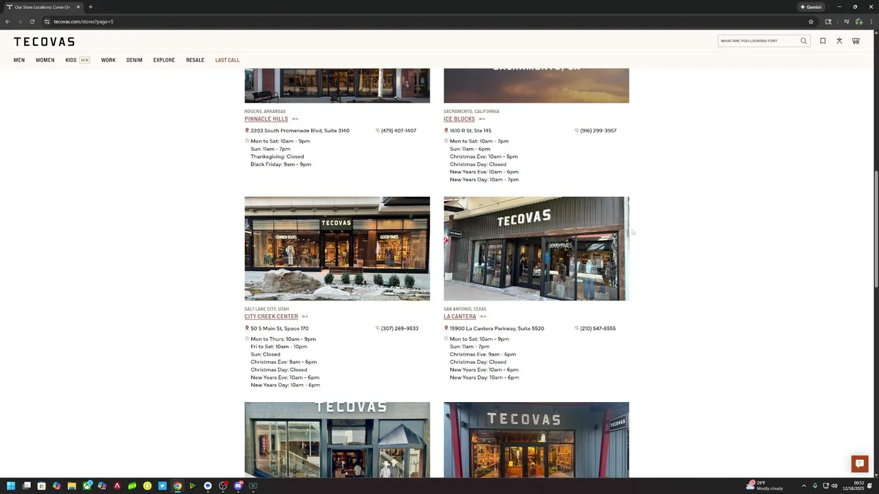Screen dimensions: 879x494
Task: Click the Sacramento store banner image
Action: (536, 85)
